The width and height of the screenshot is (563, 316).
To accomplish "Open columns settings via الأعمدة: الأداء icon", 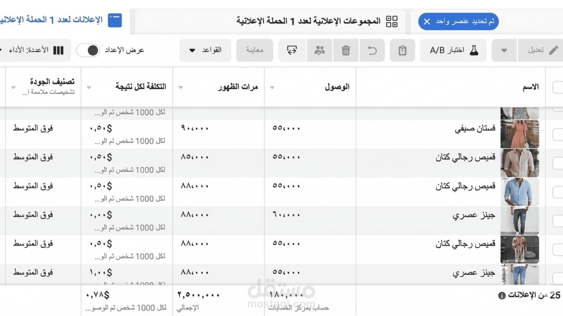I will tap(59, 50).
